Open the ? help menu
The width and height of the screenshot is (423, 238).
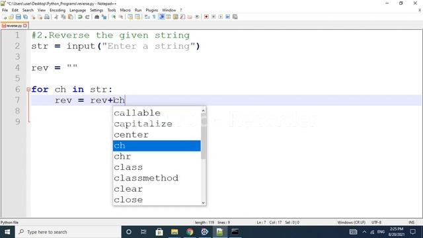(x=181, y=10)
